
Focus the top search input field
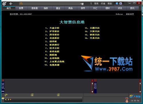point(49,4)
